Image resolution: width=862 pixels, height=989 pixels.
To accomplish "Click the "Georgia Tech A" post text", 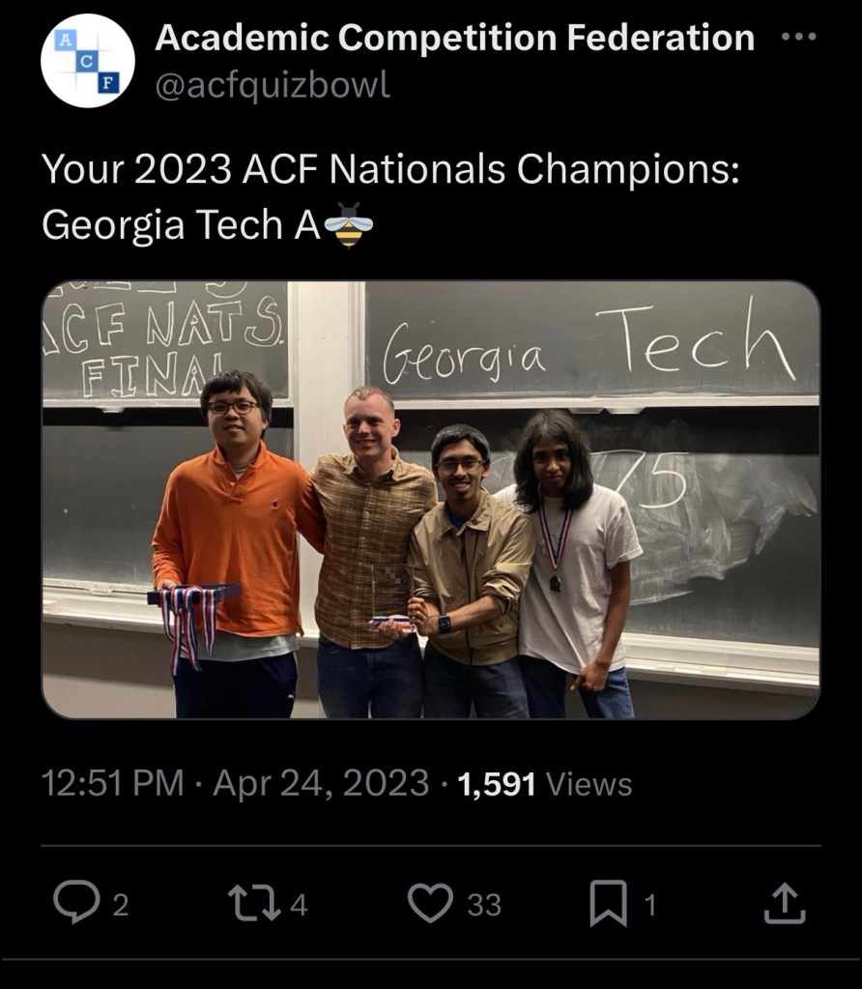I will pyautogui.click(x=181, y=224).
